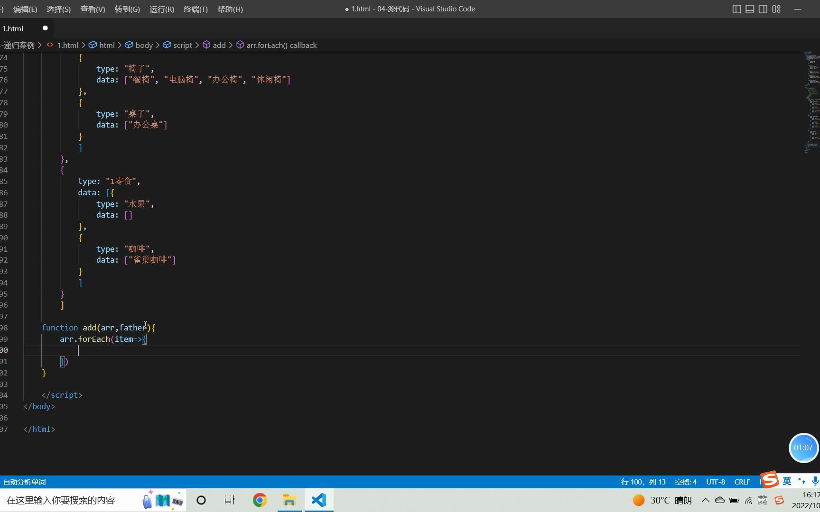Screen dimensions: 820x512
Task: Click Windows search box
Action: 93,500
